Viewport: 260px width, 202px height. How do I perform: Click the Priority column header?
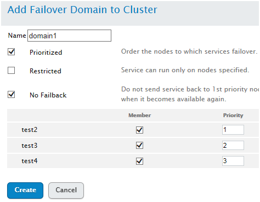[233, 116]
